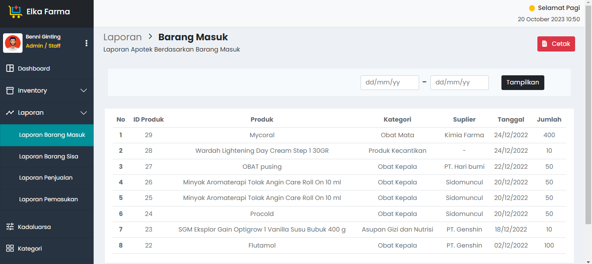The height and width of the screenshot is (264, 592).
Task: Click the Tampilkan button
Action: tap(523, 83)
